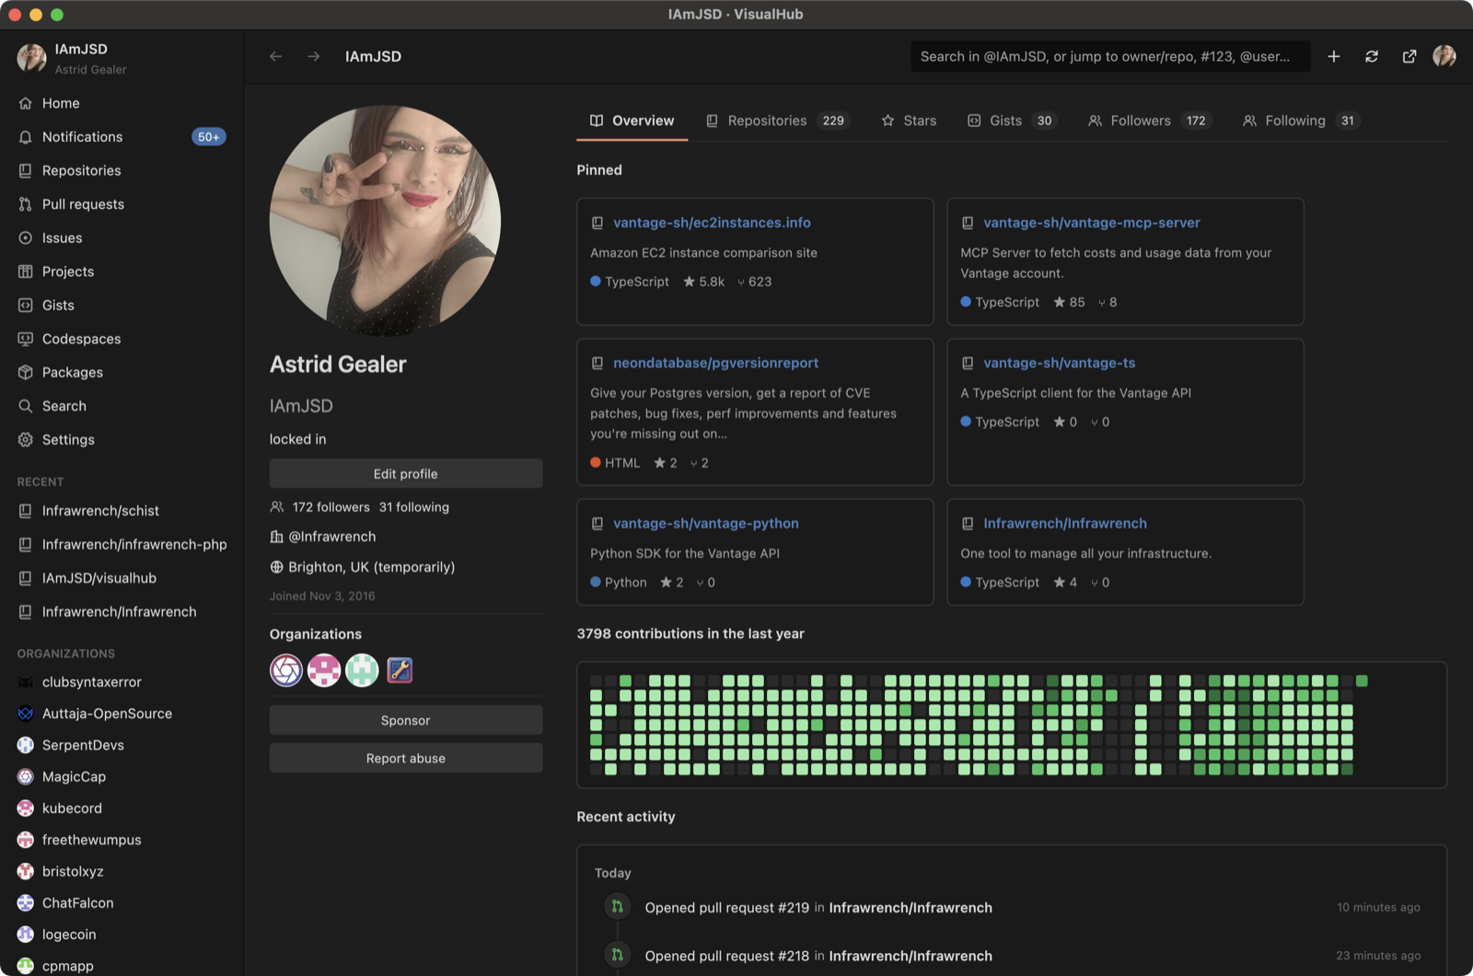Viewport: 1473px width, 976px height.
Task: Go forward with the right arrow
Action: [314, 56]
